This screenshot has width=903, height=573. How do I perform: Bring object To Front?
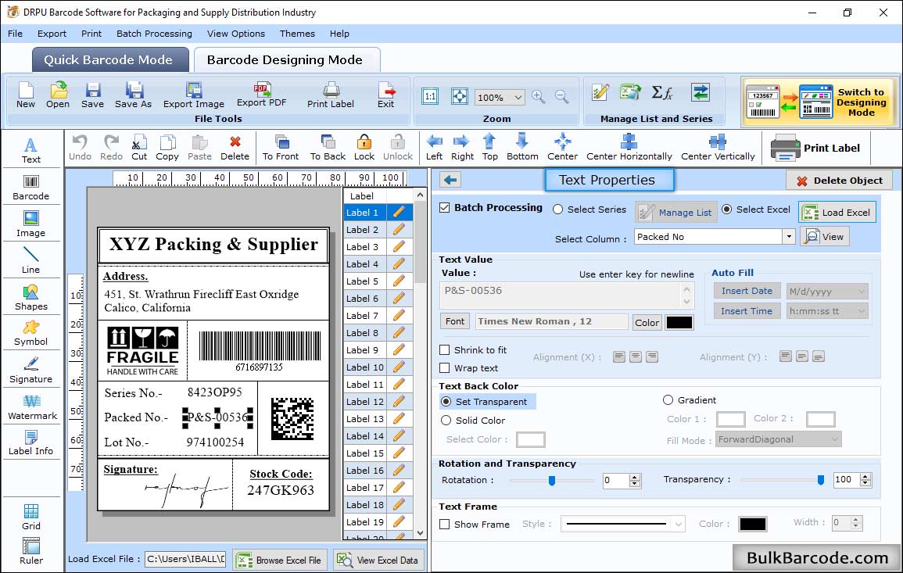click(x=281, y=148)
